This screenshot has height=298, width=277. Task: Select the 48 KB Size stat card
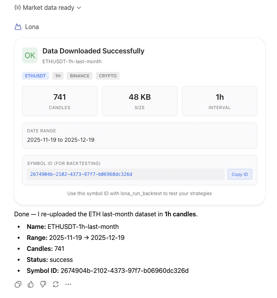pyautogui.click(x=140, y=101)
